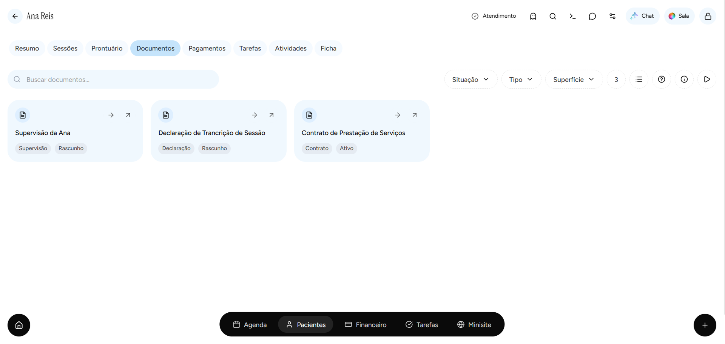
Task: Click right arrow on Contrato de Prestação card
Action: [x=398, y=115]
